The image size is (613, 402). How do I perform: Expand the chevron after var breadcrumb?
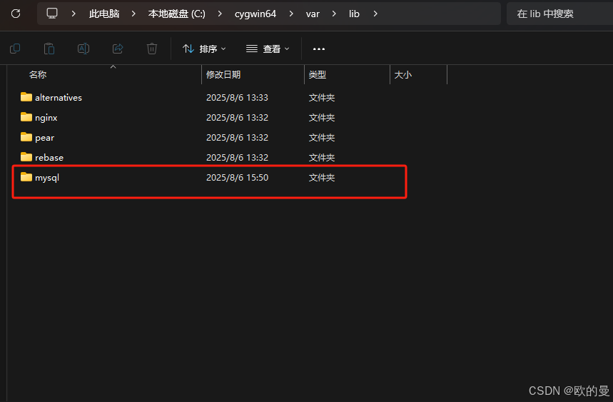tap(334, 14)
